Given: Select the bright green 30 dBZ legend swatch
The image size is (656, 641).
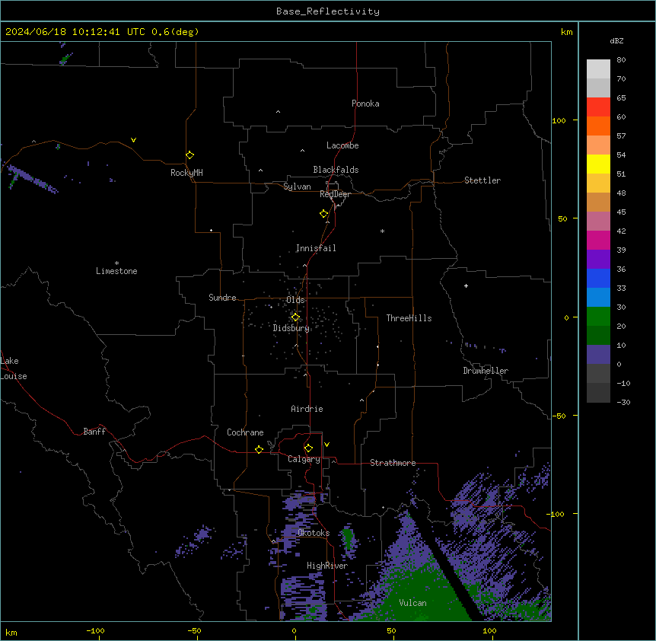Looking at the screenshot, I should (598, 317).
